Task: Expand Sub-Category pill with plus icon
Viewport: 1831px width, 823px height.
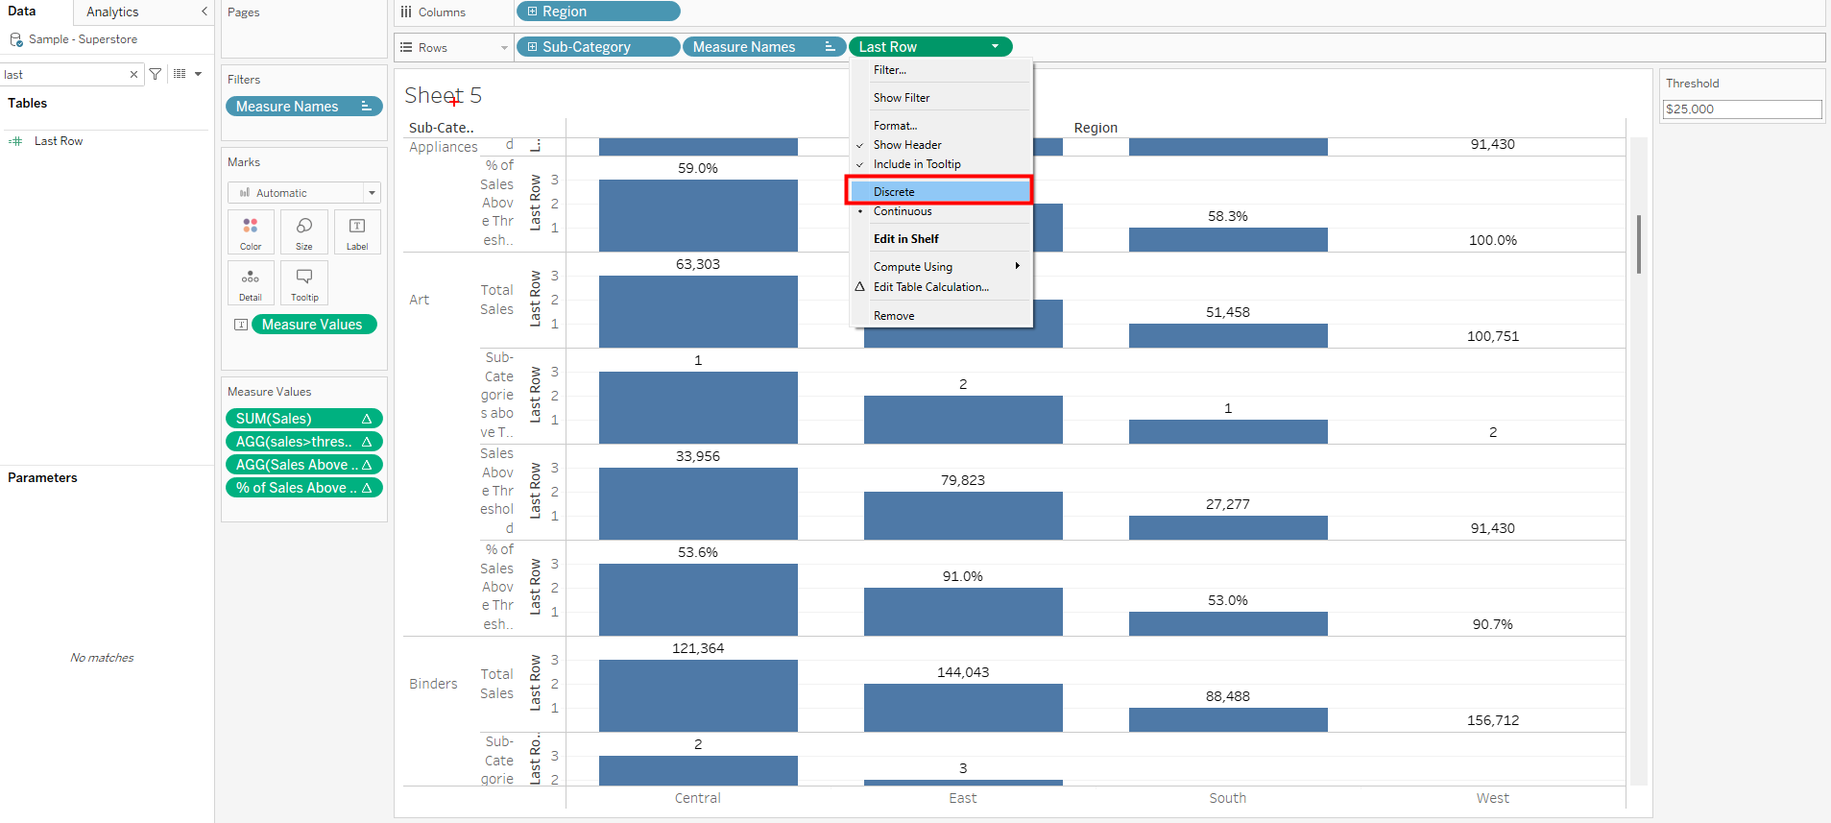Action: coord(532,46)
